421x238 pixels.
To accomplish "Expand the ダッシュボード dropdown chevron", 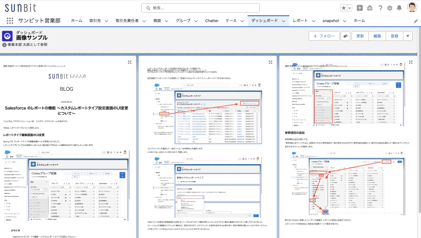I will point(283,21).
